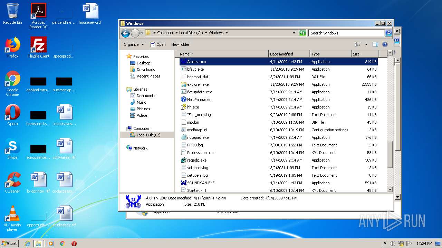The image size is (442, 248).
Task: Select the Alcrmv.exe file icon
Action: pos(183,62)
